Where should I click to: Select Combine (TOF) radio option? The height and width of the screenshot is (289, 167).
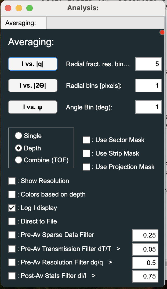click(19, 160)
